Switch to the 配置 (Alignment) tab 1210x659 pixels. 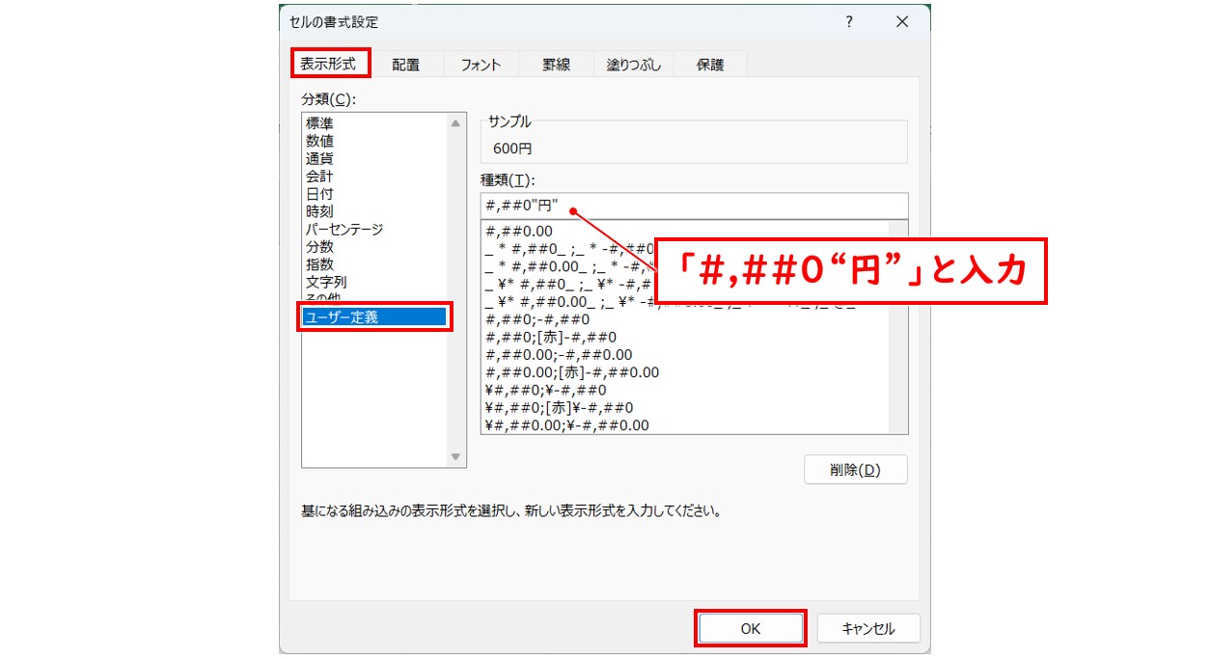(406, 64)
